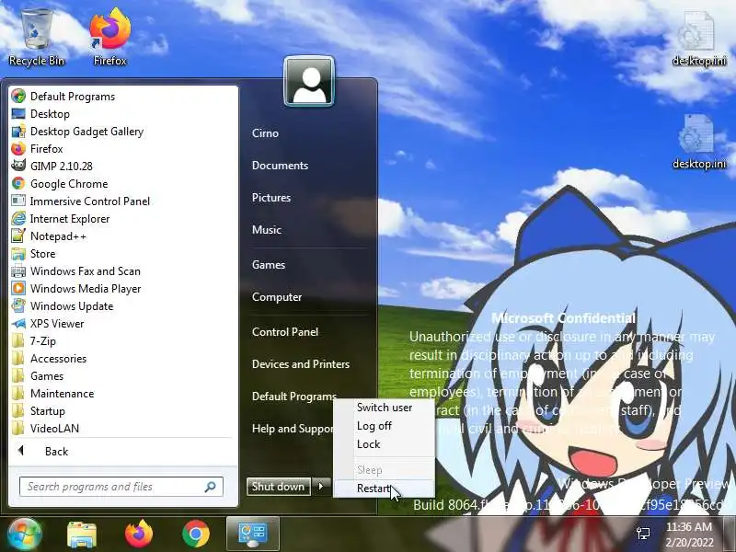Open Default Programs in right pane
This screenshot has width=736, height=552.
[294, 397]
